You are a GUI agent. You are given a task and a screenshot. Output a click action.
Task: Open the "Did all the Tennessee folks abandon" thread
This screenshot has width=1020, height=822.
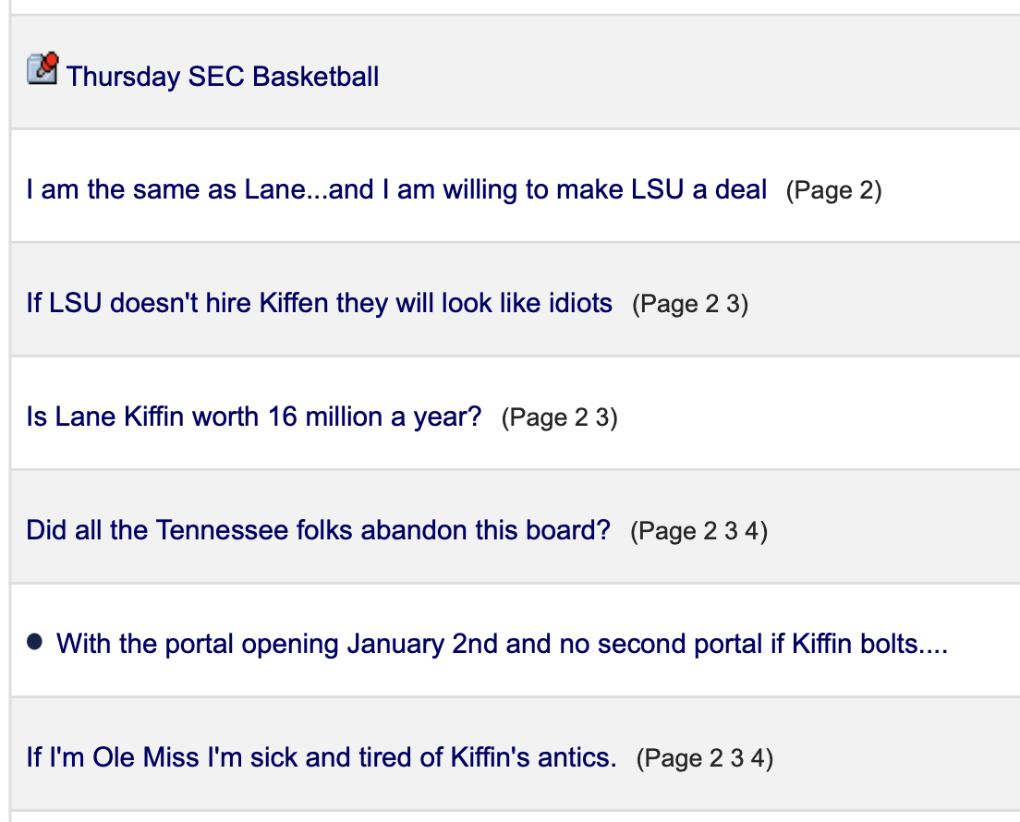point(318,530)
